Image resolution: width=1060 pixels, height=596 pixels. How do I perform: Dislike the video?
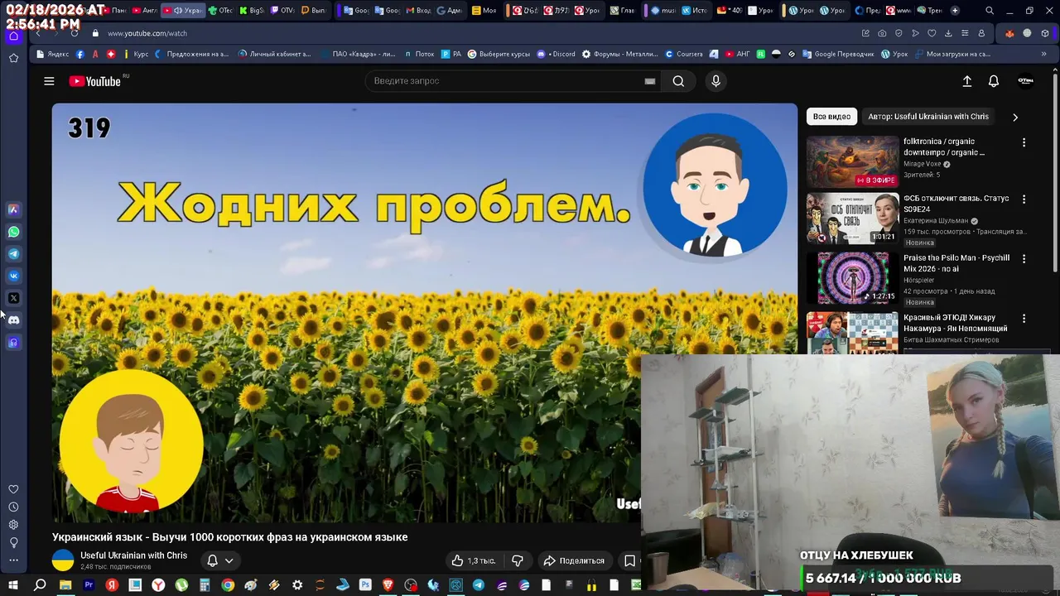pos(518,560)
